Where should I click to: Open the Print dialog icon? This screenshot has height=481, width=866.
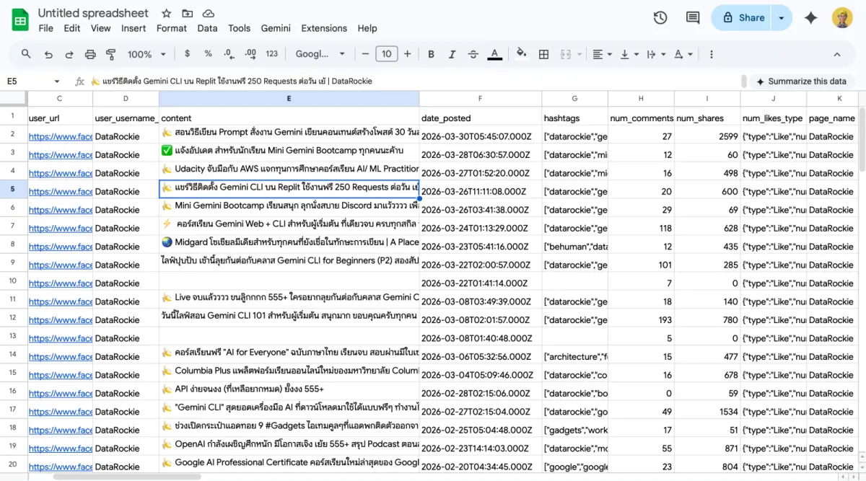[x=90, y=53]
